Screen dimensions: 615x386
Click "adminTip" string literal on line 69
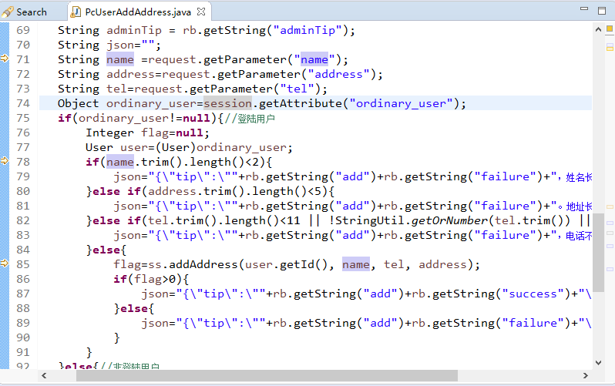pyautogui.click(x=308, y=30)
